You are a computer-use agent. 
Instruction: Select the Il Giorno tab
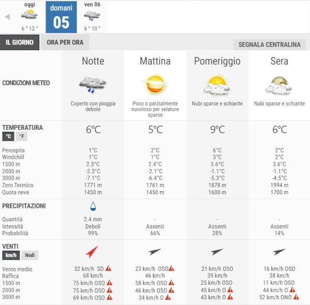(20, 42)
